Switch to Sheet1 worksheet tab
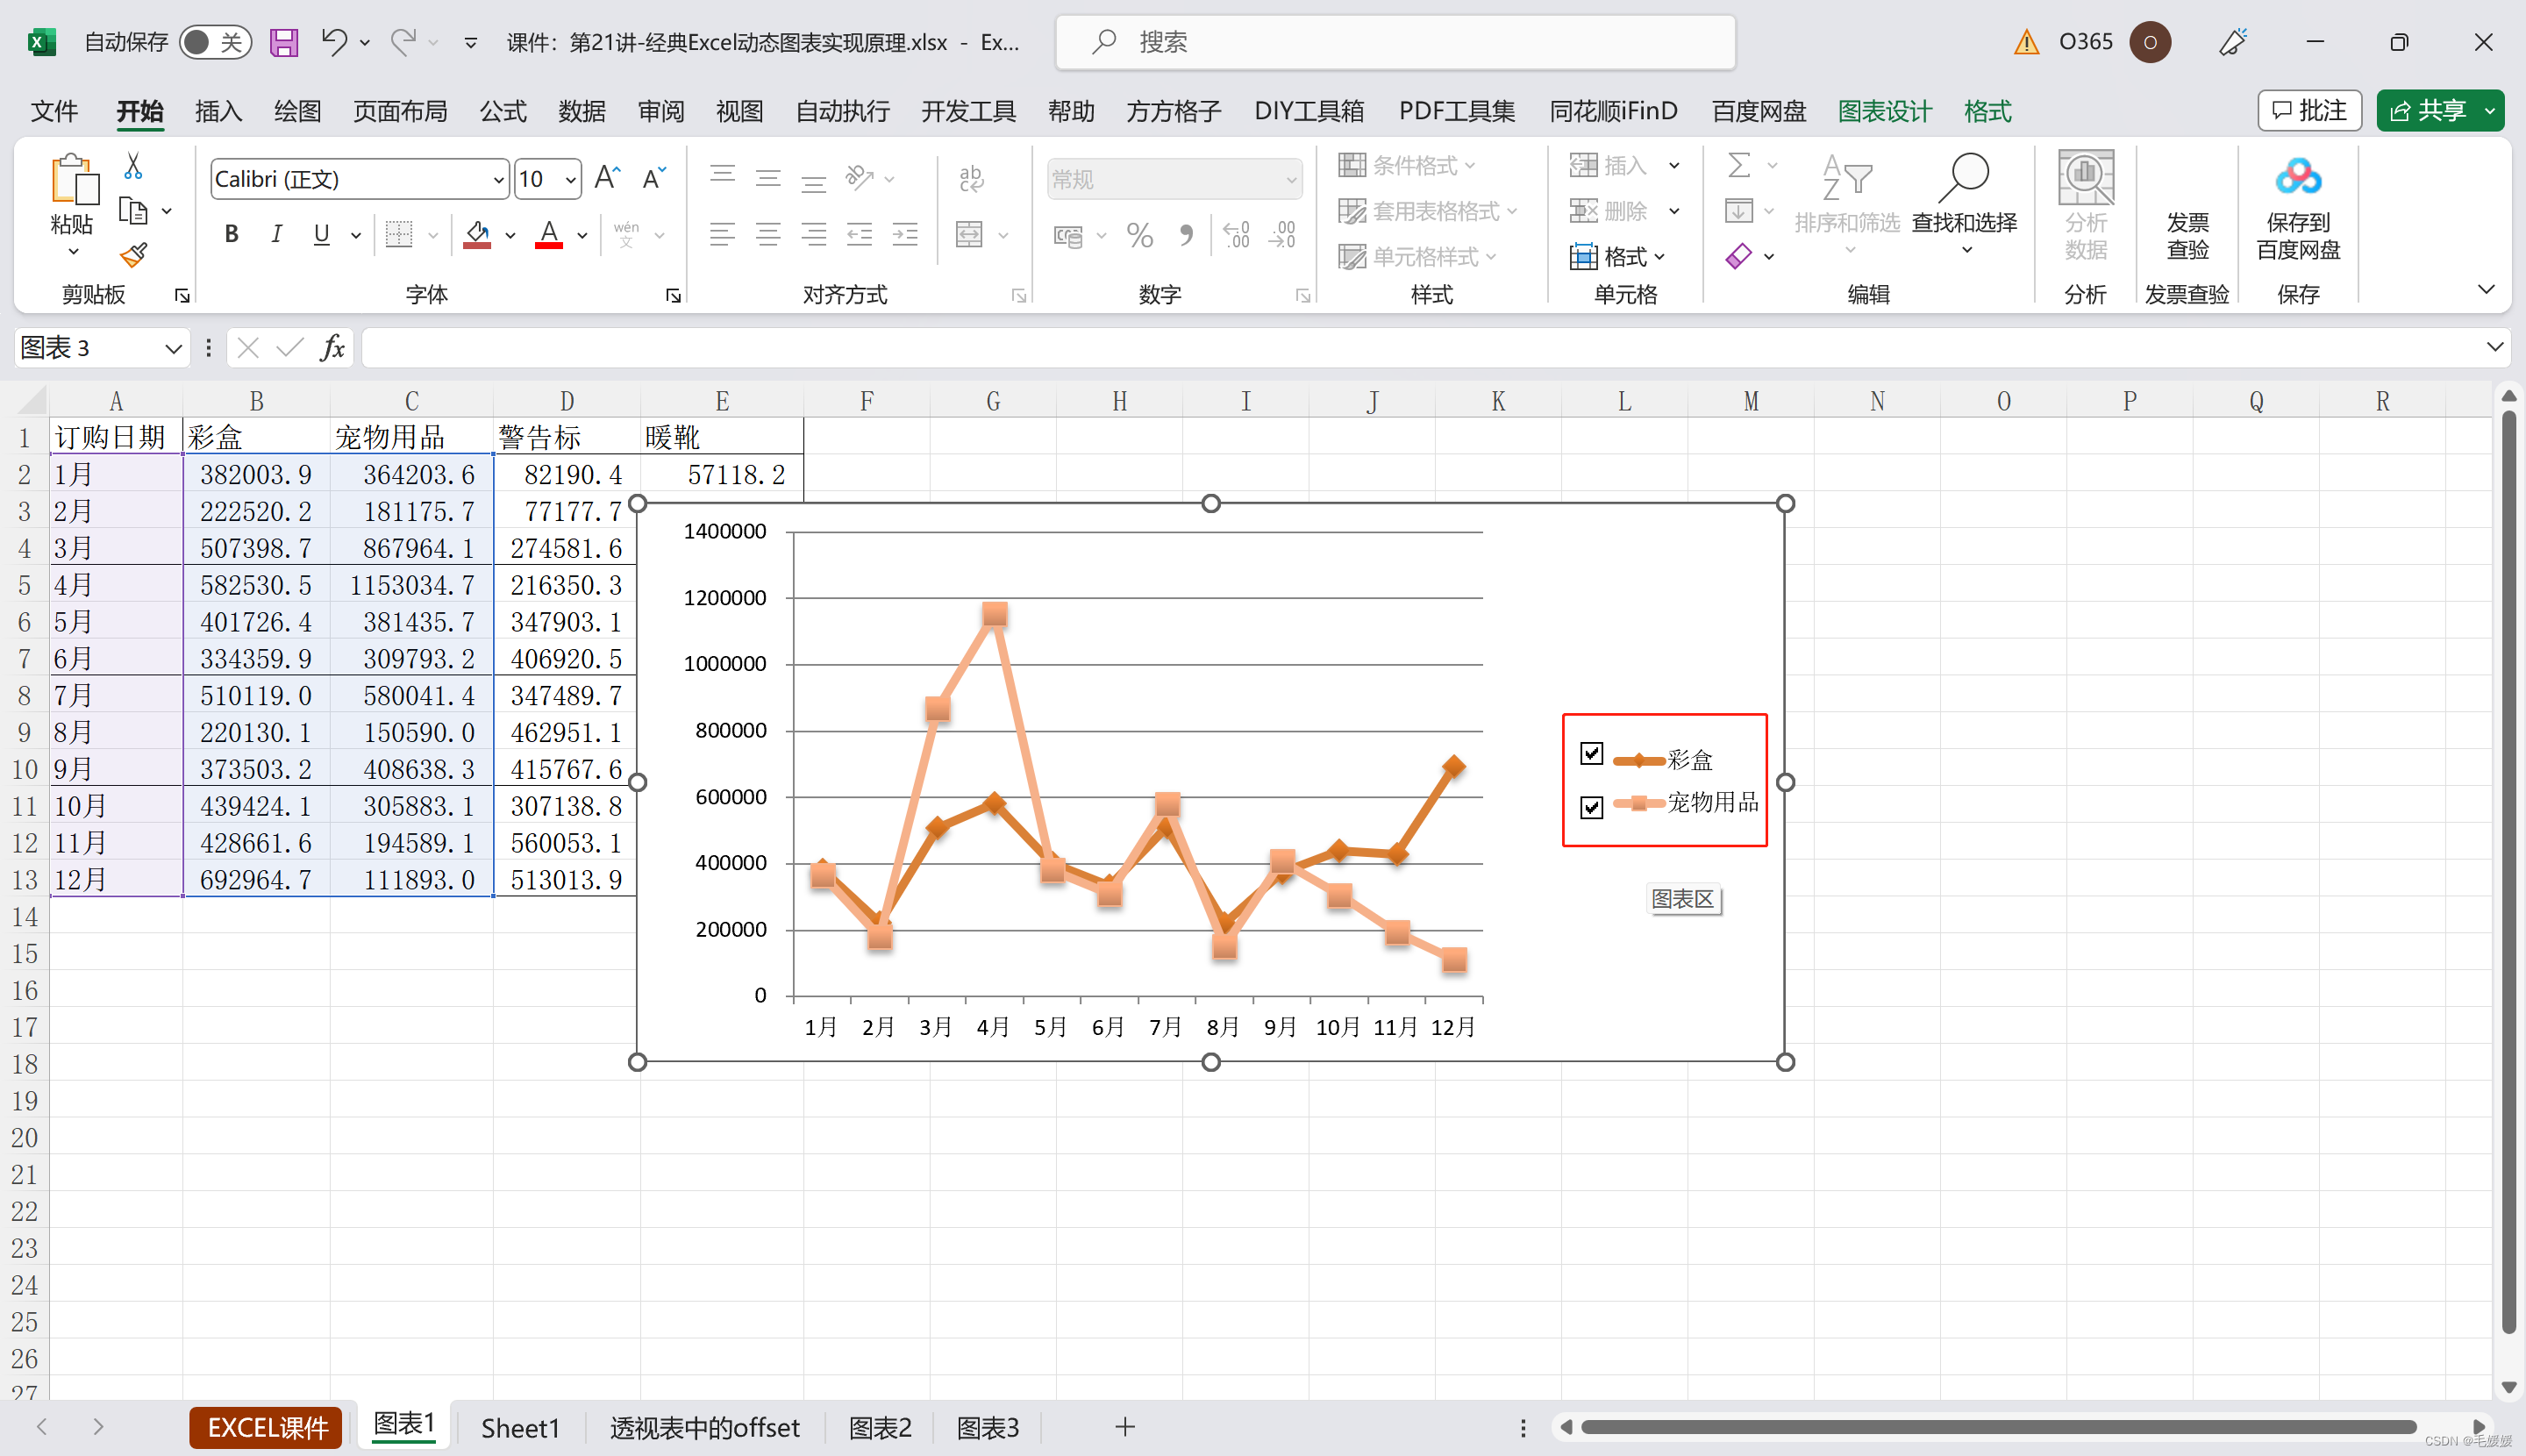The height and width of the screenshot is (1456, 2526). coord(520,1427)
